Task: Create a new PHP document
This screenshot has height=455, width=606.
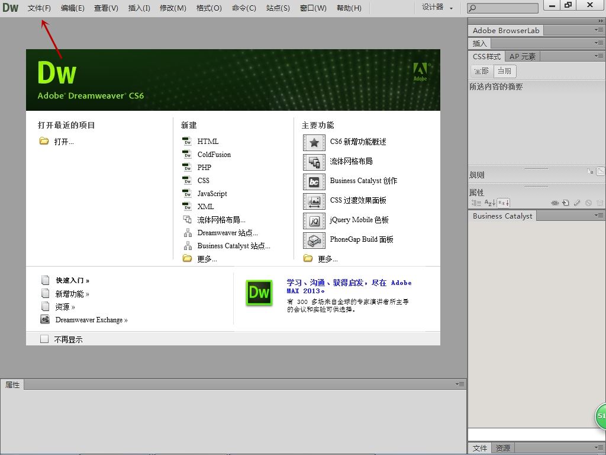Action: pyautogui.click(x=204, y=168)
